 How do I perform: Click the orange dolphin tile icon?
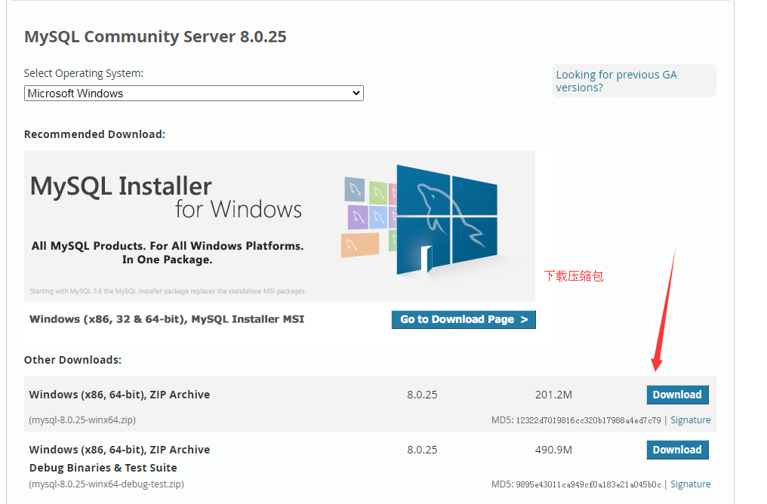click(x=360, y=245)
